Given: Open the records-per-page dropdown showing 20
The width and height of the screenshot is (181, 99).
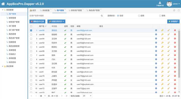Looking at the screenshot, I should [87, 96].
